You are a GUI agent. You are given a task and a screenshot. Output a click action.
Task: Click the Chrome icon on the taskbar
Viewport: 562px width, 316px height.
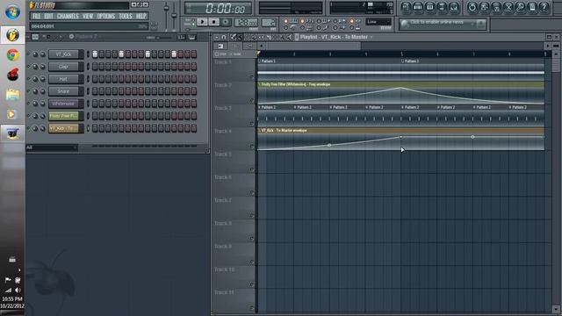12,55
